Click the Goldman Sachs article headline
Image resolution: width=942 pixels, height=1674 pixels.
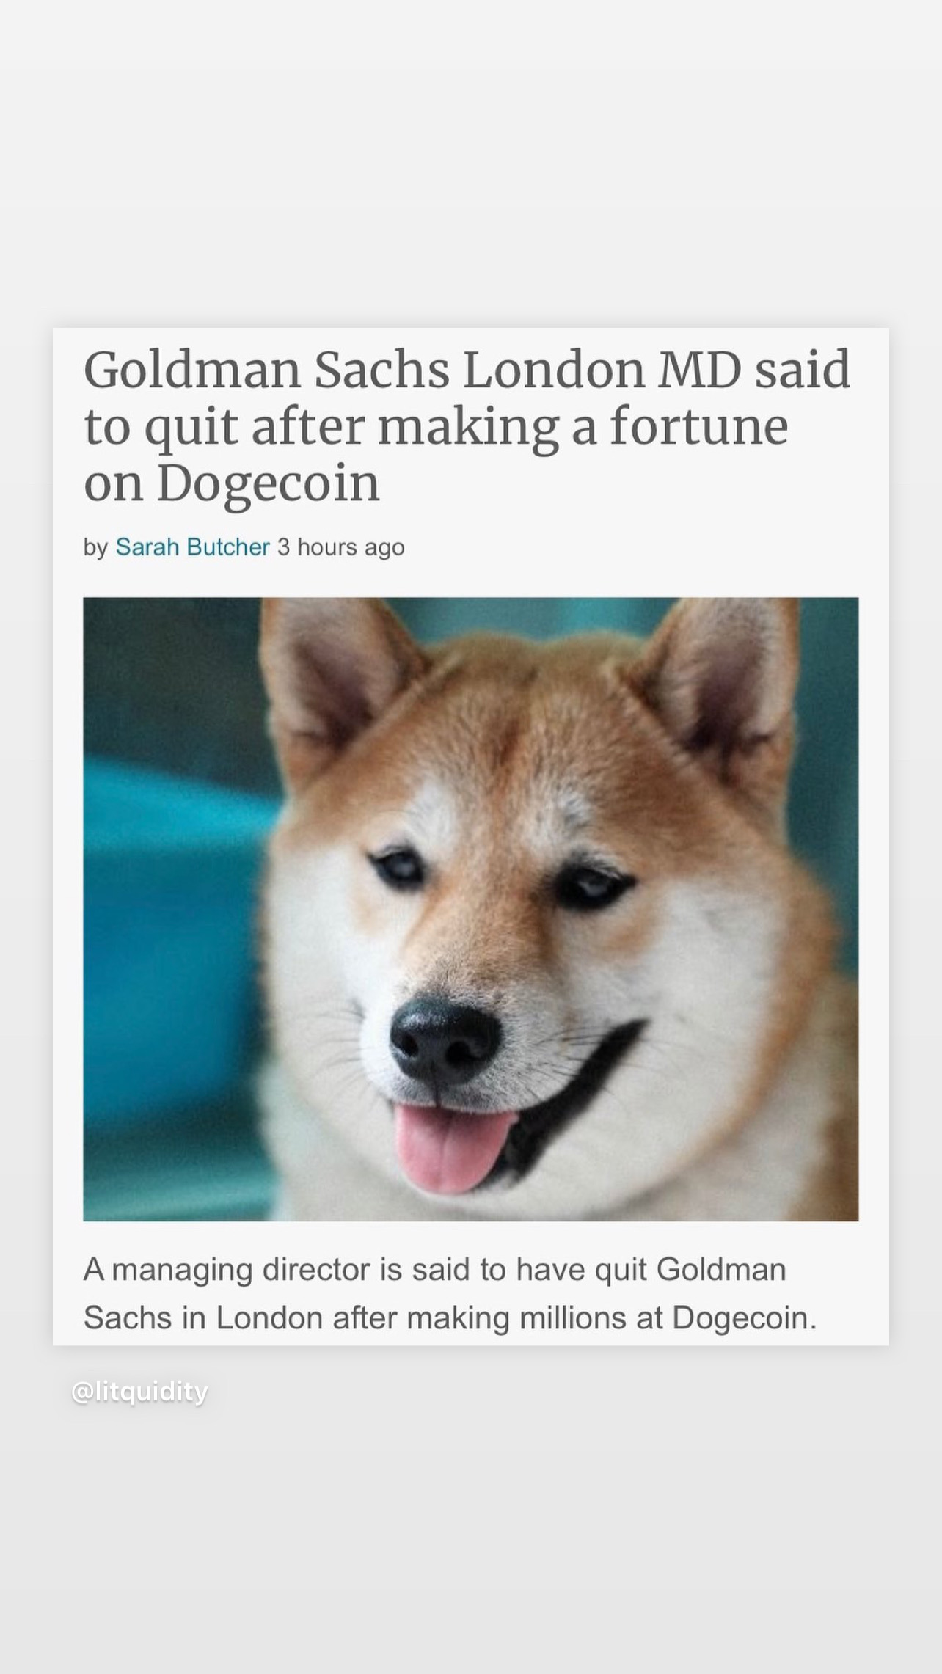(x=467, y=426)
